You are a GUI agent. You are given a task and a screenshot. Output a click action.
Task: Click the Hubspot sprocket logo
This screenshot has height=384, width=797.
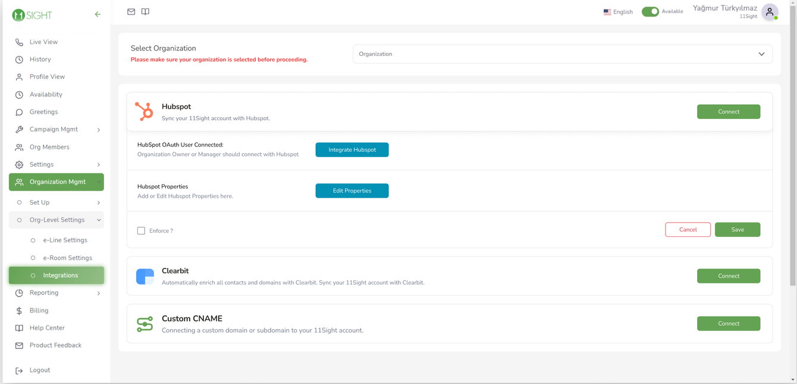[145, 111]
